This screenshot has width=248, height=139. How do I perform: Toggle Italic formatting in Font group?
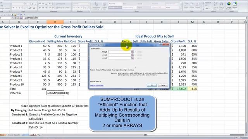[x=16, y=8]
